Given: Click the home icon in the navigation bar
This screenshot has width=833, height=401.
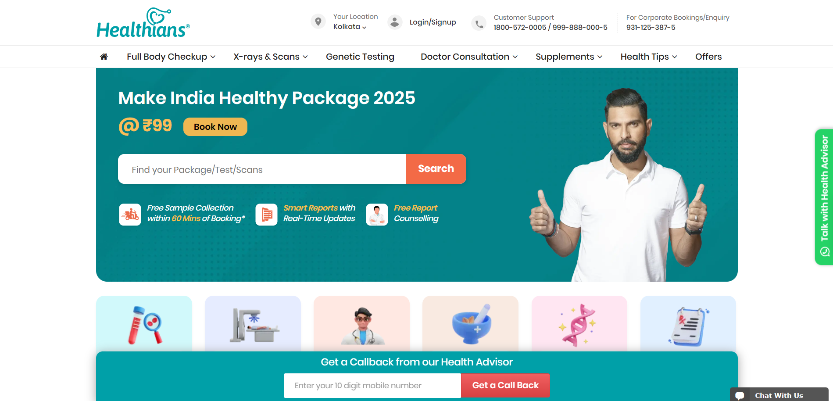Looking at the screenshot, I should click(104, 57).
